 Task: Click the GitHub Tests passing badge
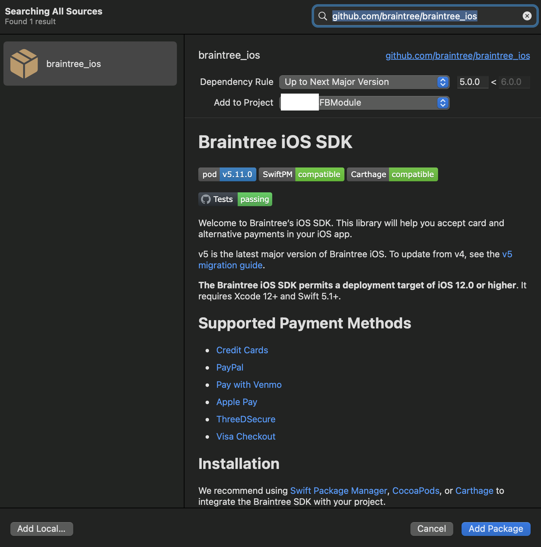click(235, 199)
